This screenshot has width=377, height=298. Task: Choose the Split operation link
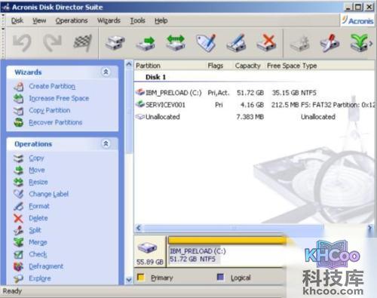[35, 230]
